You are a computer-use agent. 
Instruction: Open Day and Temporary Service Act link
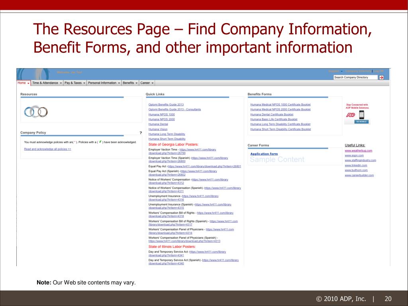pyautogui.click(x=208, y=252)
